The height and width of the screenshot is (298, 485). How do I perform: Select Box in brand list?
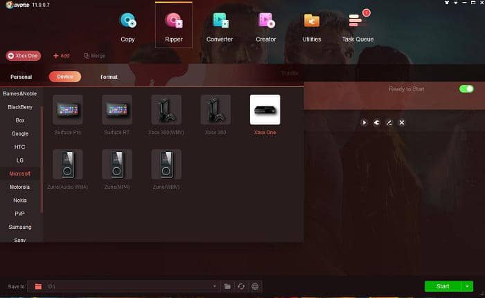[x=20, y=120]
